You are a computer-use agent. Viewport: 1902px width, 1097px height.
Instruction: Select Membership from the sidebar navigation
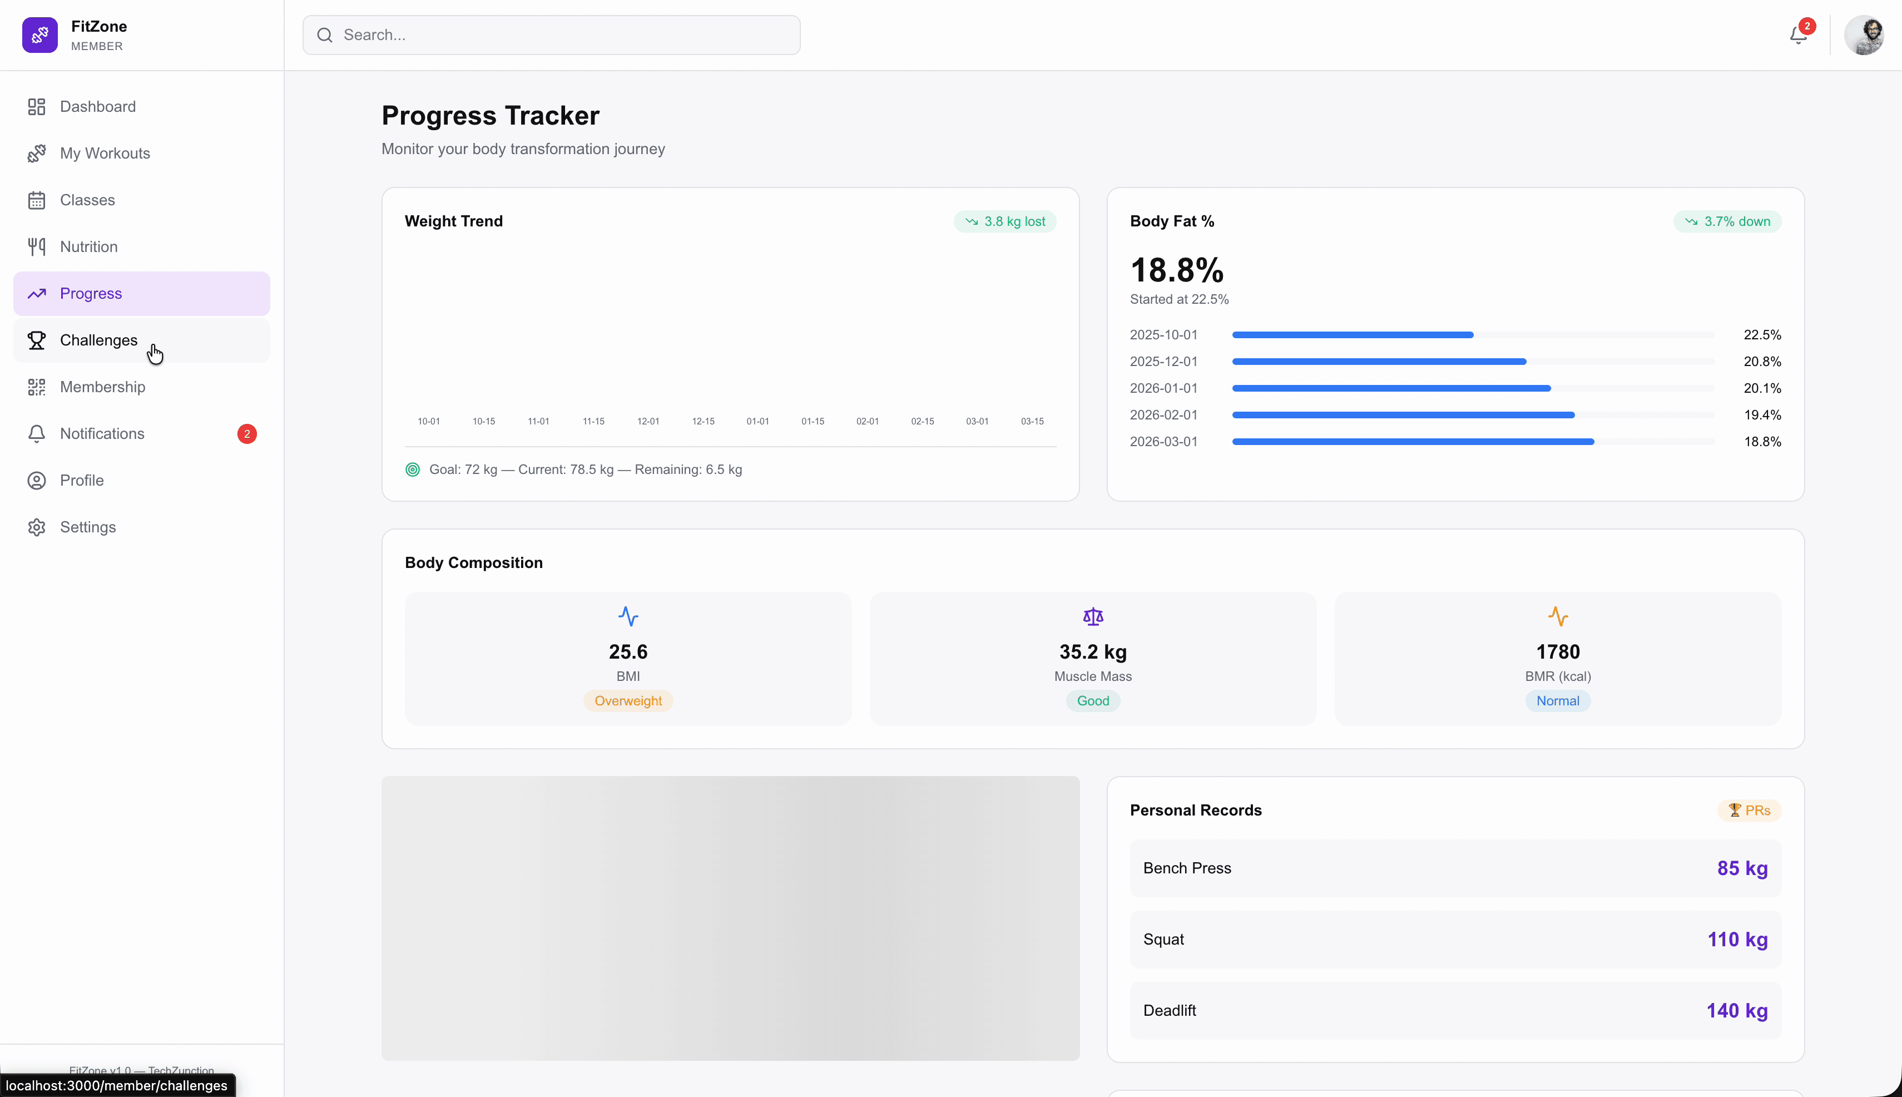[102, 387]
